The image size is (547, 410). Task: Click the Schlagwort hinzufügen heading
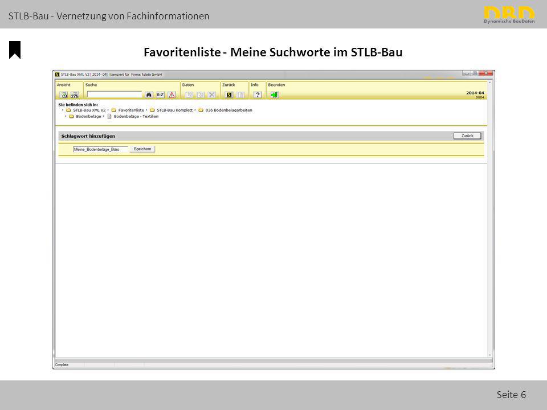click(x=88, y=136)
